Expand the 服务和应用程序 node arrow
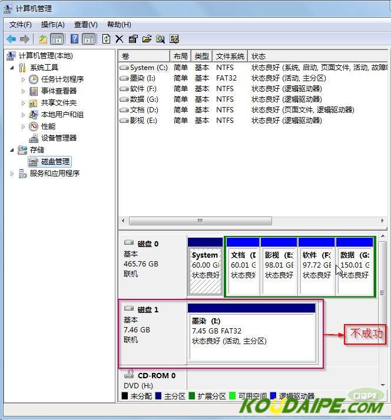Image resolution: width=391 pixels, height=420 pixels. [x=12, y=174]
